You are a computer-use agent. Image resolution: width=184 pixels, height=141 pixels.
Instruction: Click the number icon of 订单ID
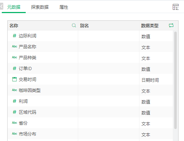point(14,68)
